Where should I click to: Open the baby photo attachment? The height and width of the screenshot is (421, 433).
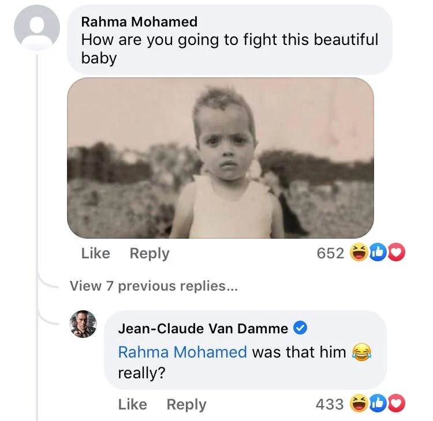(220, 158)
